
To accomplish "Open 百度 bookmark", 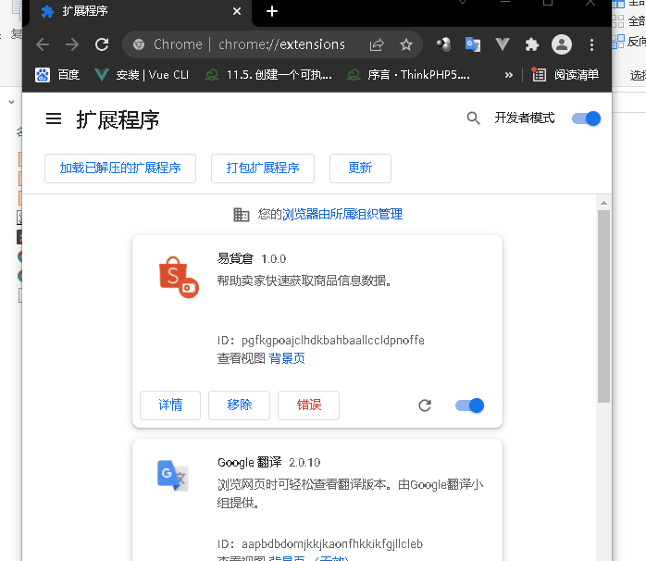I will [x=56, y=75].
